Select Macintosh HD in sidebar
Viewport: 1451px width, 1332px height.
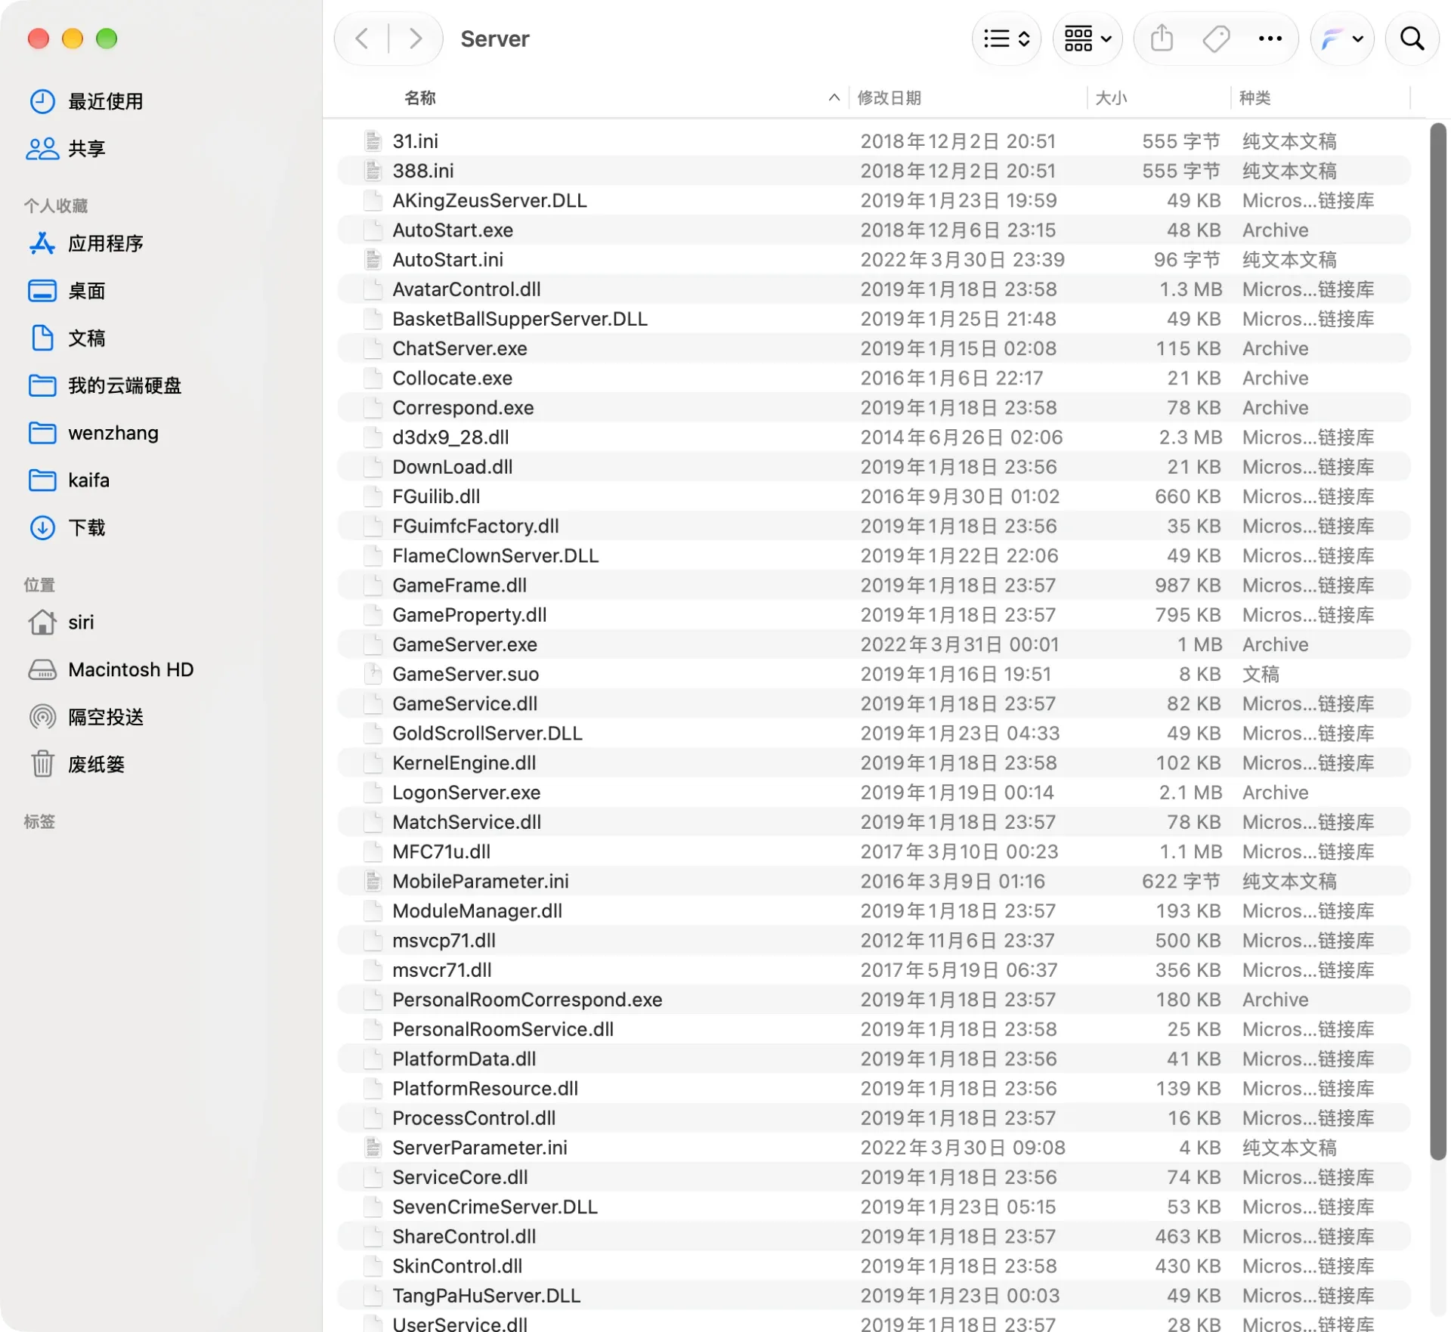(x=111, y=670)
